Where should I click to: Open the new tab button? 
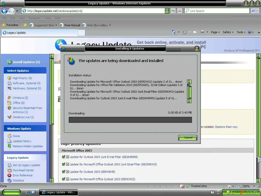click(x=81, y=33)
